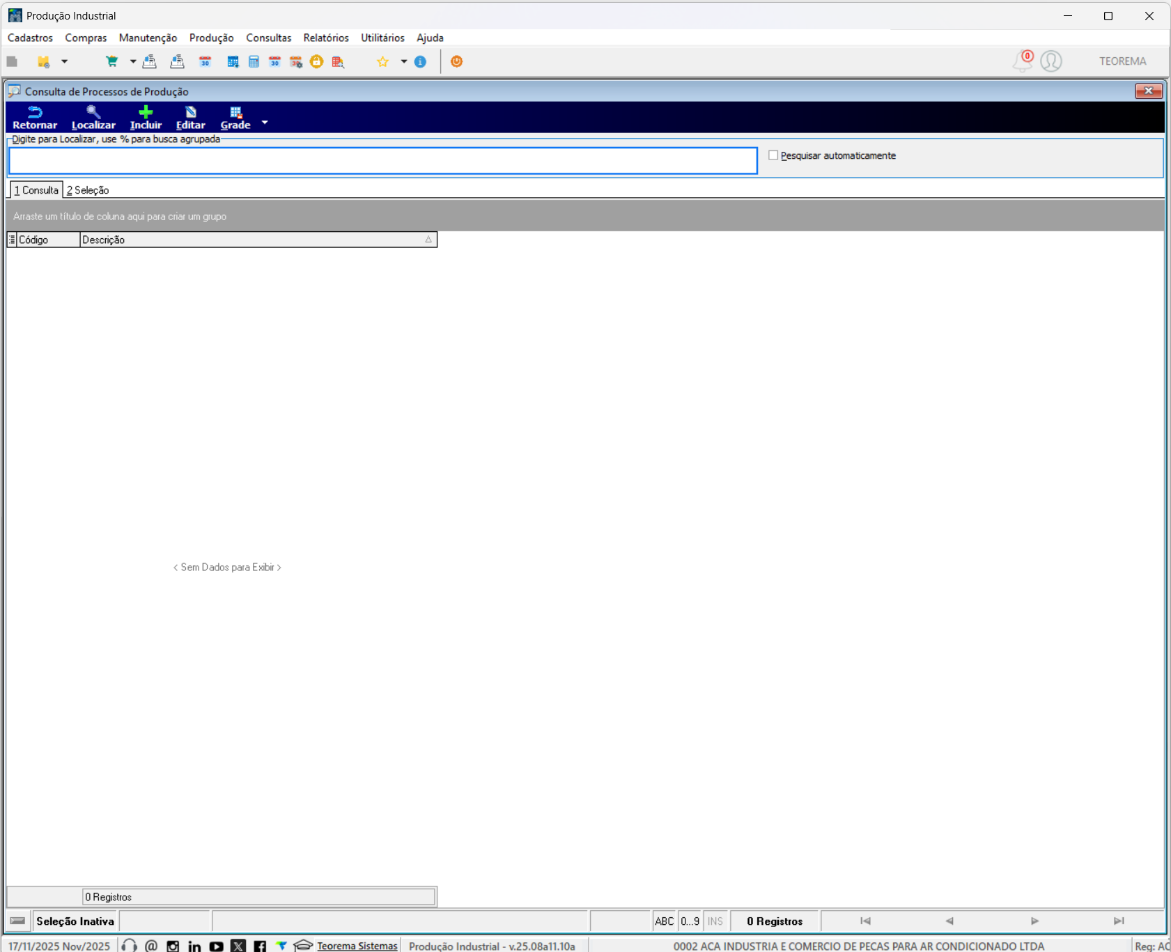Click the yellow package with gear icon
This screenshot has height=952, width=1171.
(43, 61)
